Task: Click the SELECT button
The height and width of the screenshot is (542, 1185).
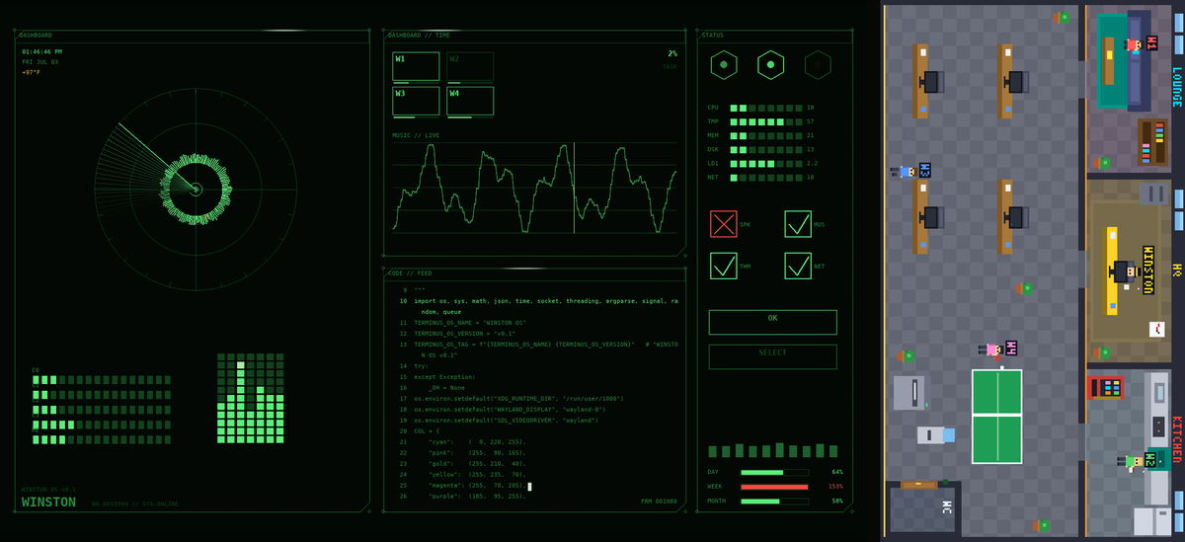Action: [772, 356]
